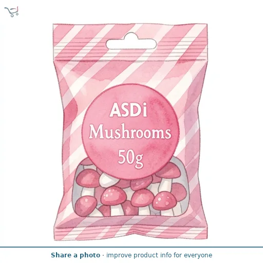Click the pink diagonal stripe area above the label
Screen dimensions: 263x263
[x=130, y=73]
